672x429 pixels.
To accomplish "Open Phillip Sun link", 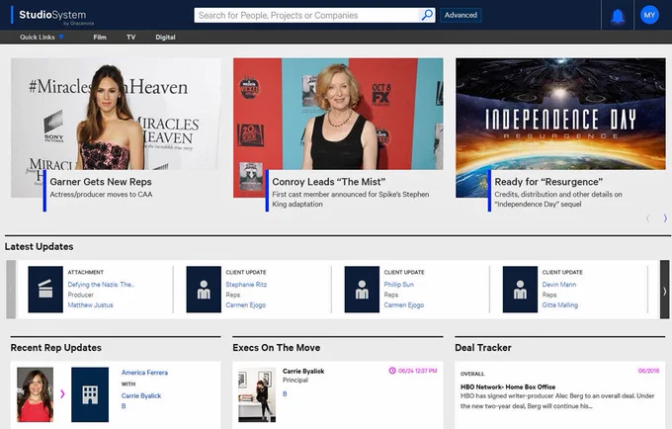I will (x=399, y=284).
